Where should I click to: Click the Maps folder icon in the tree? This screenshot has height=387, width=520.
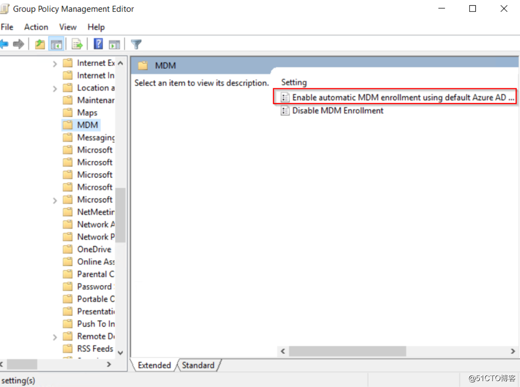click(67, 113)
